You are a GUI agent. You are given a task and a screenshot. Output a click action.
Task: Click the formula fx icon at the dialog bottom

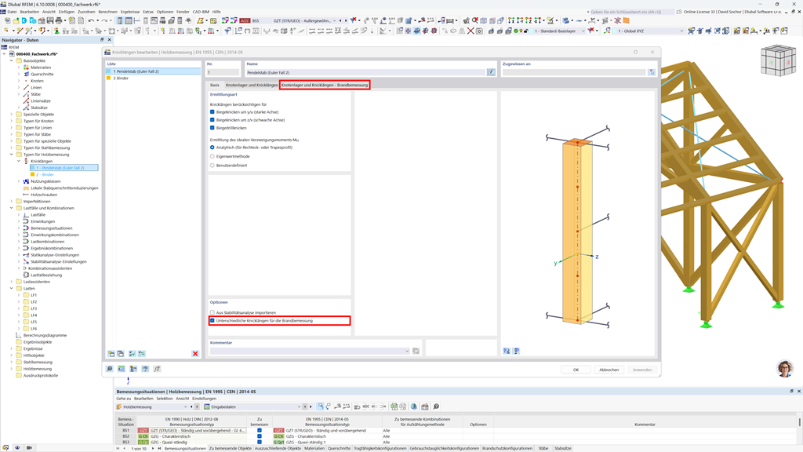coord(157,369)
